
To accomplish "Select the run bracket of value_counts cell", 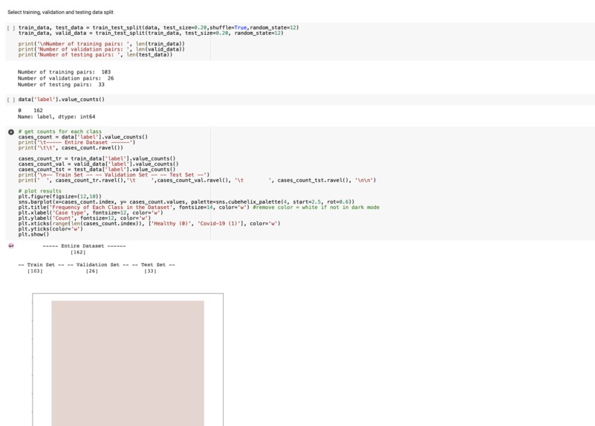I will click(11, 100).
